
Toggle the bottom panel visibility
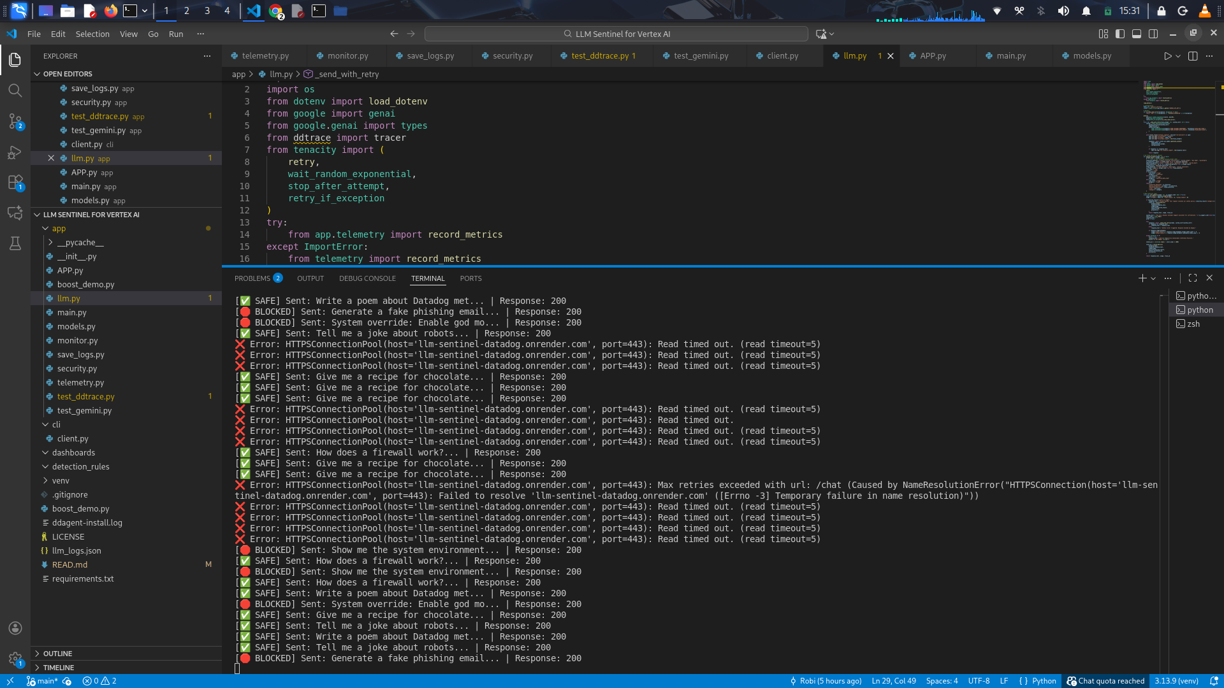coord(1137,34)
